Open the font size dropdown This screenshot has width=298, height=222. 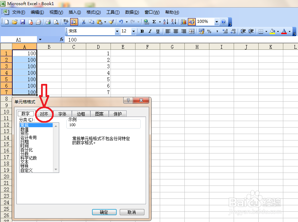133,31
